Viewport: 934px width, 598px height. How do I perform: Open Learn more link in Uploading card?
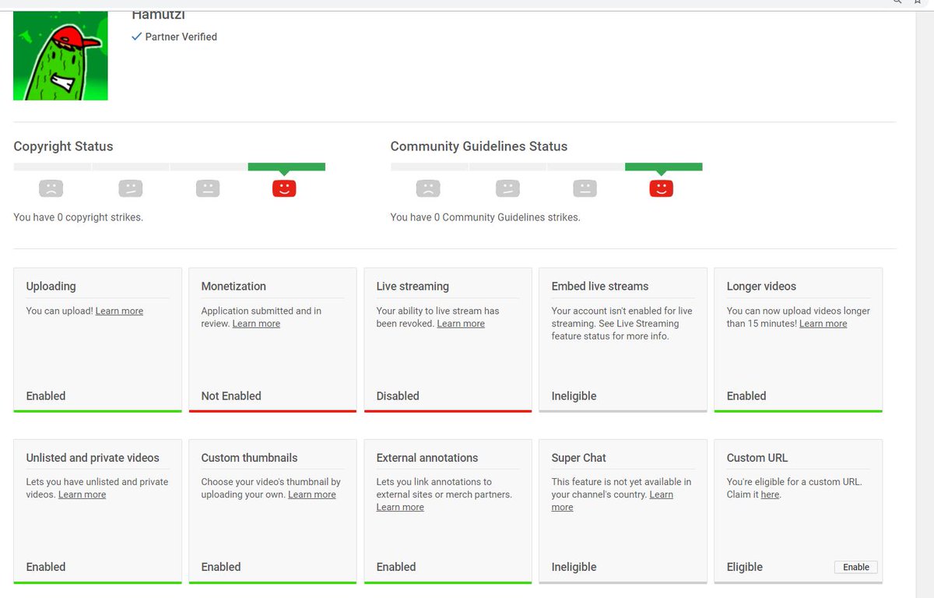click(119, 311)
